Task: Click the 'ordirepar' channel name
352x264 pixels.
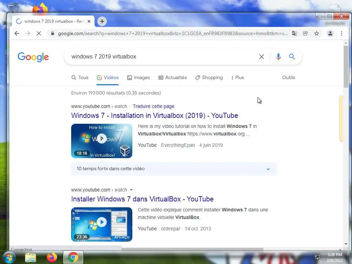Action: (x=170, y=229)
